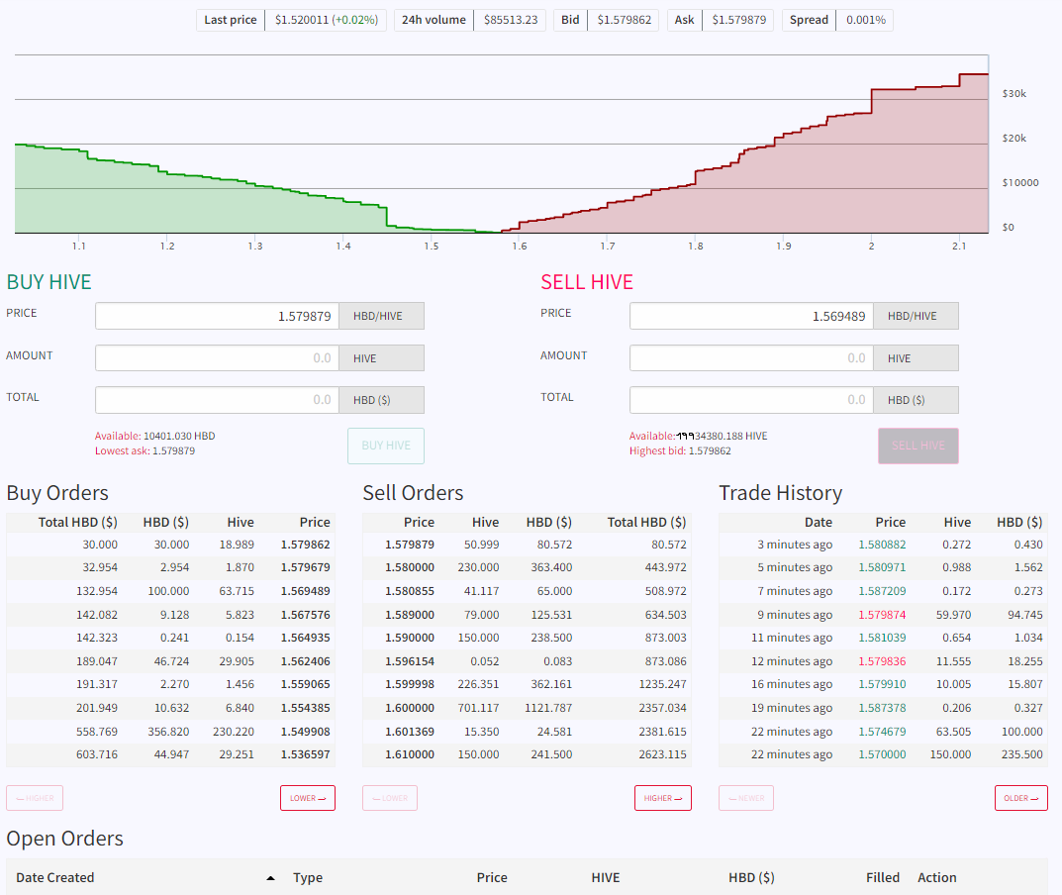Click the Sell HIVE amount input
This screenshot has width=1062, height=895.
751,358
